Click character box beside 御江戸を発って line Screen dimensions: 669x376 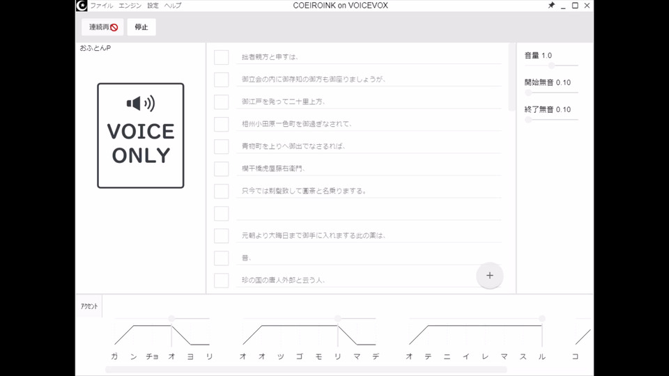(222, 102)
